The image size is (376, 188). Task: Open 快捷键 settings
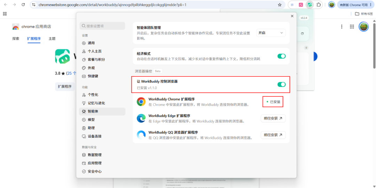click(102, 76)
